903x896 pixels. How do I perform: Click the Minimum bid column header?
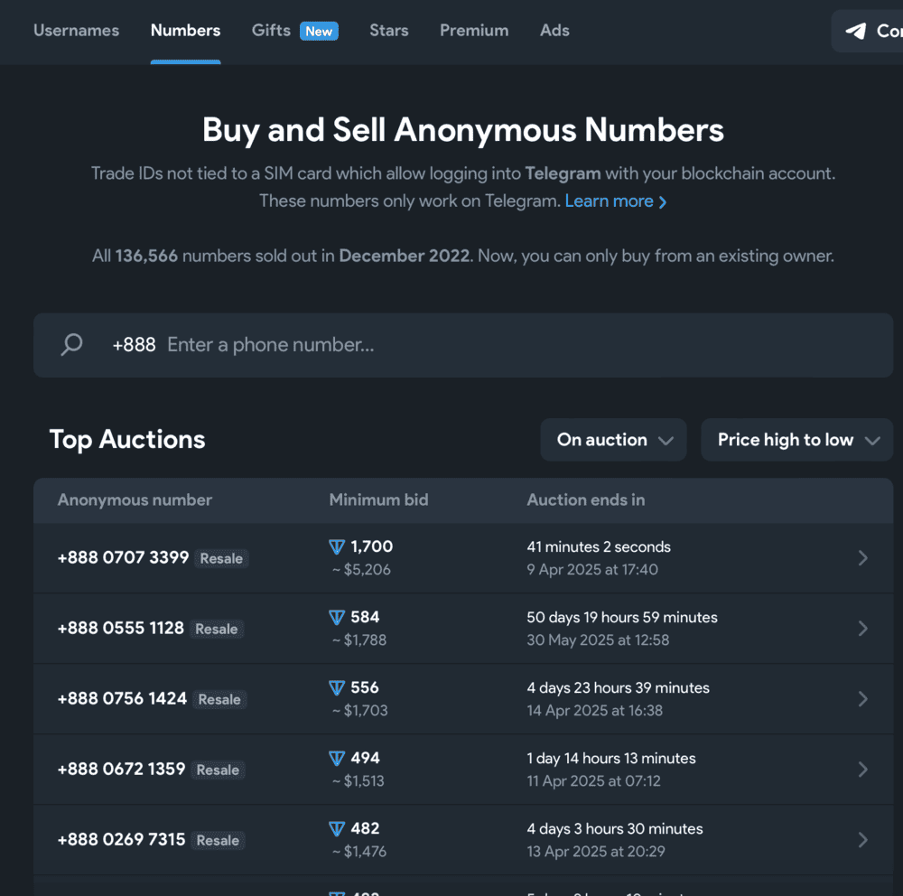coord(378,499)
